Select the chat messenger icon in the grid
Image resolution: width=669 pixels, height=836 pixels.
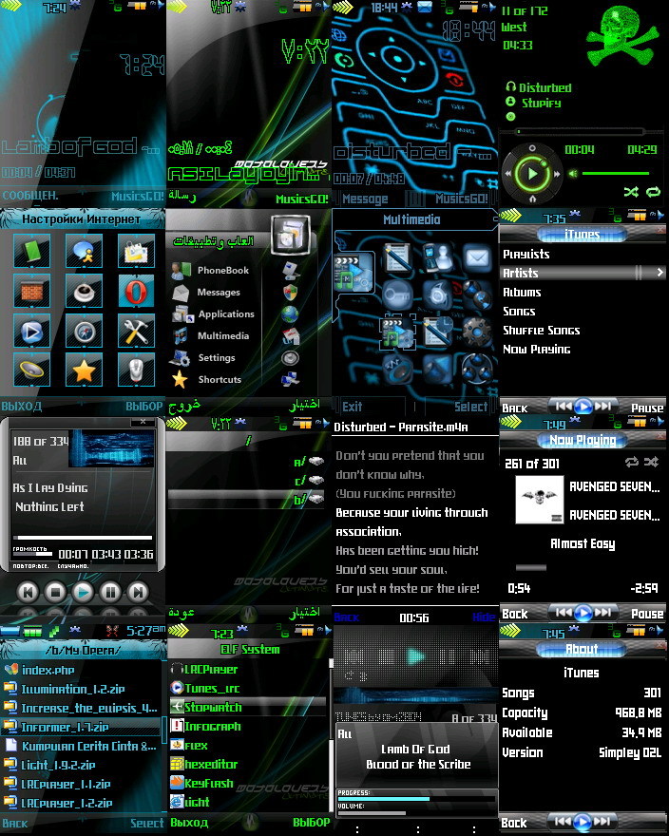pos(84,251)
